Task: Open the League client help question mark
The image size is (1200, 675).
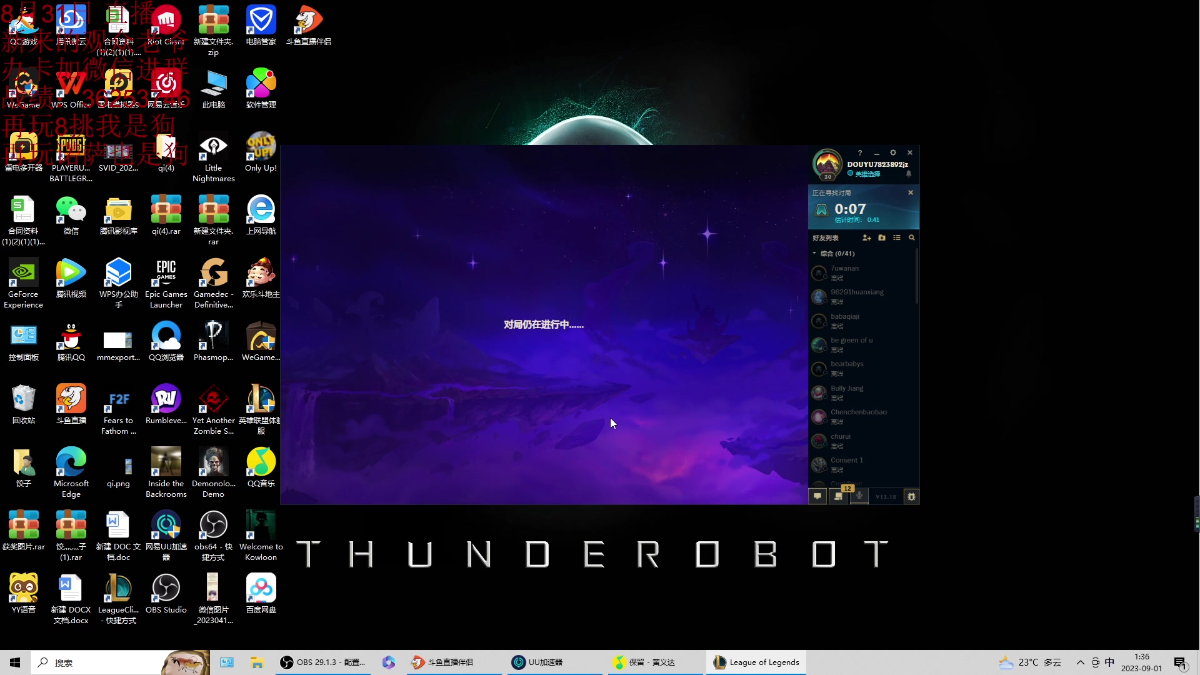Action: [860, 152]
